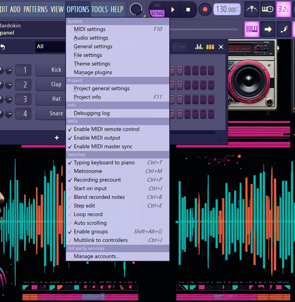295x302 pixels.
Task: Click the note blend toolbar icon
Action: pos(284,29)
